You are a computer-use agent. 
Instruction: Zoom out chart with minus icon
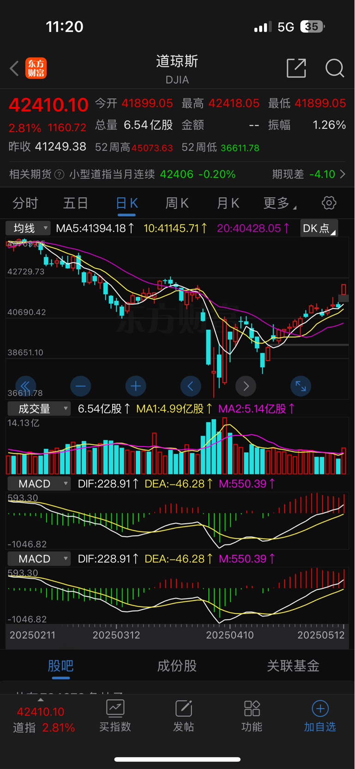click(81, 386)
